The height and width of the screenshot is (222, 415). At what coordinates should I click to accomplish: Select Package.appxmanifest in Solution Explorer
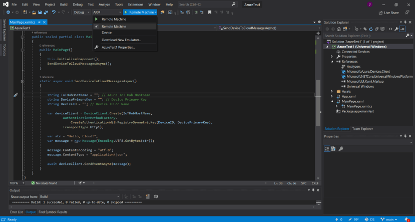coord(357,111)
